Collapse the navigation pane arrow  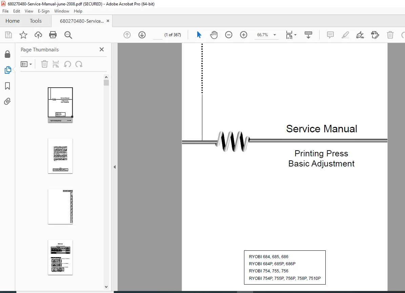click(115, 167)
